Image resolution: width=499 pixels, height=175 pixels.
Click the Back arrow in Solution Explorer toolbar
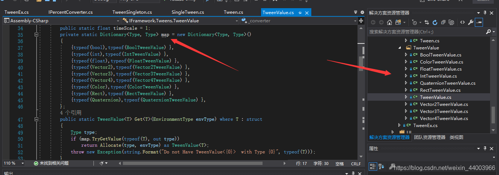pyautogui.click(x=373, y=22)
